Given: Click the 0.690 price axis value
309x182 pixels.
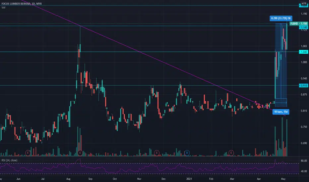Looking at the screenshot, I should (x=304, y=143).
